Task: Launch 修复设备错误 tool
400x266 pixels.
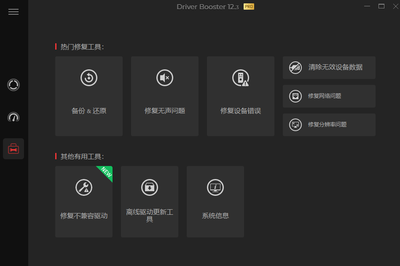Action: pyautogui.click(x=241, y=96)
